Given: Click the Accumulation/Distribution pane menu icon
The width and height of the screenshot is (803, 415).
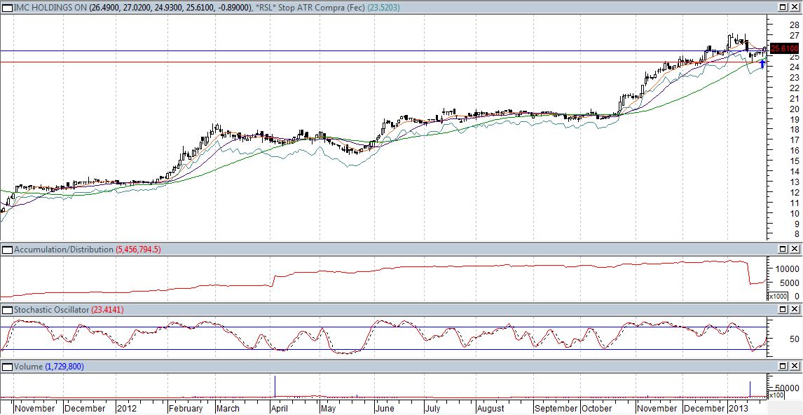Looking at the screenshot, I should point(7,250).
